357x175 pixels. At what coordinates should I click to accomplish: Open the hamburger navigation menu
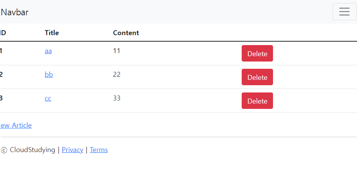[x=344, y=12]
